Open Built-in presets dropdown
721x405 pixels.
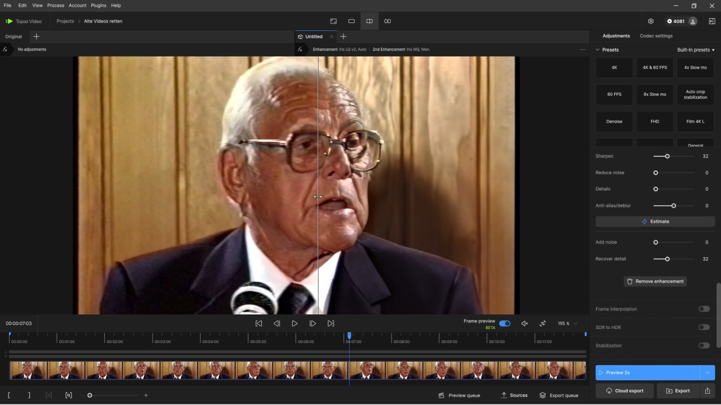(x=696, y=50)
